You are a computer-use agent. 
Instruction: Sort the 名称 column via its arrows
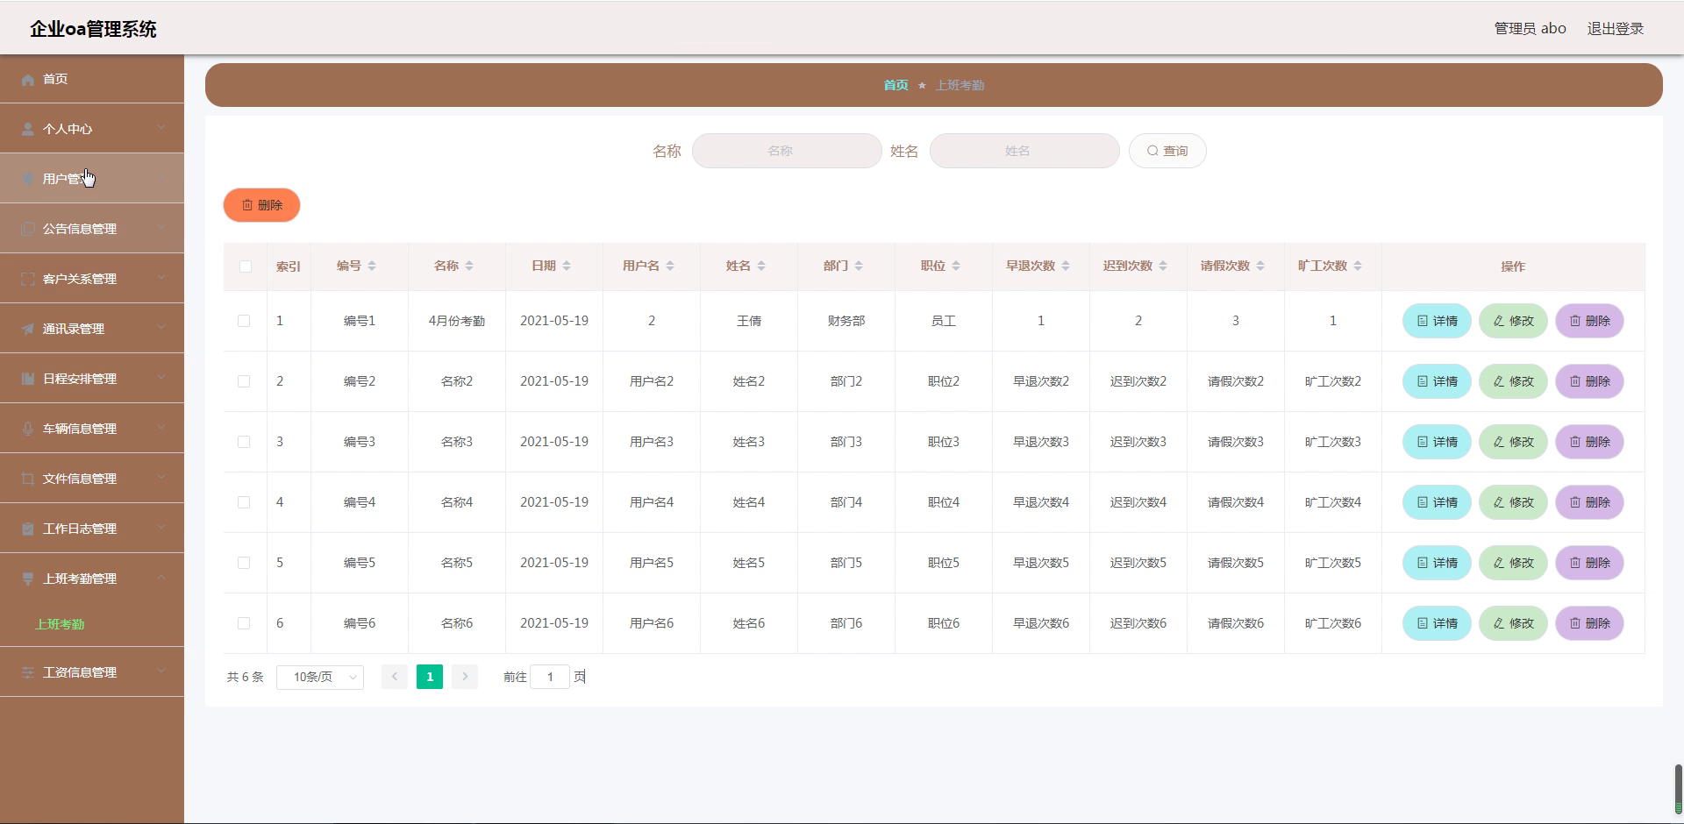point(469,266)
